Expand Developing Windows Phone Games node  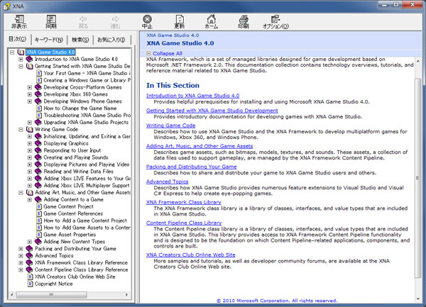[x=30, y=101]
